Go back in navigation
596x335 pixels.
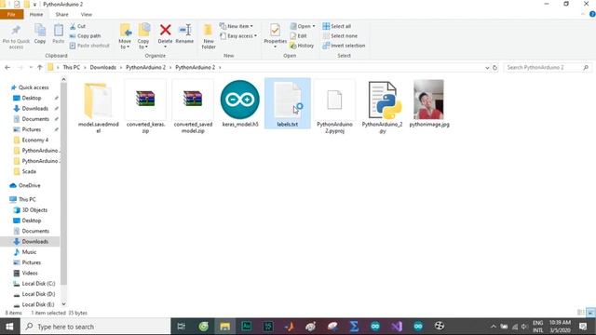click(x=7, y=68)
